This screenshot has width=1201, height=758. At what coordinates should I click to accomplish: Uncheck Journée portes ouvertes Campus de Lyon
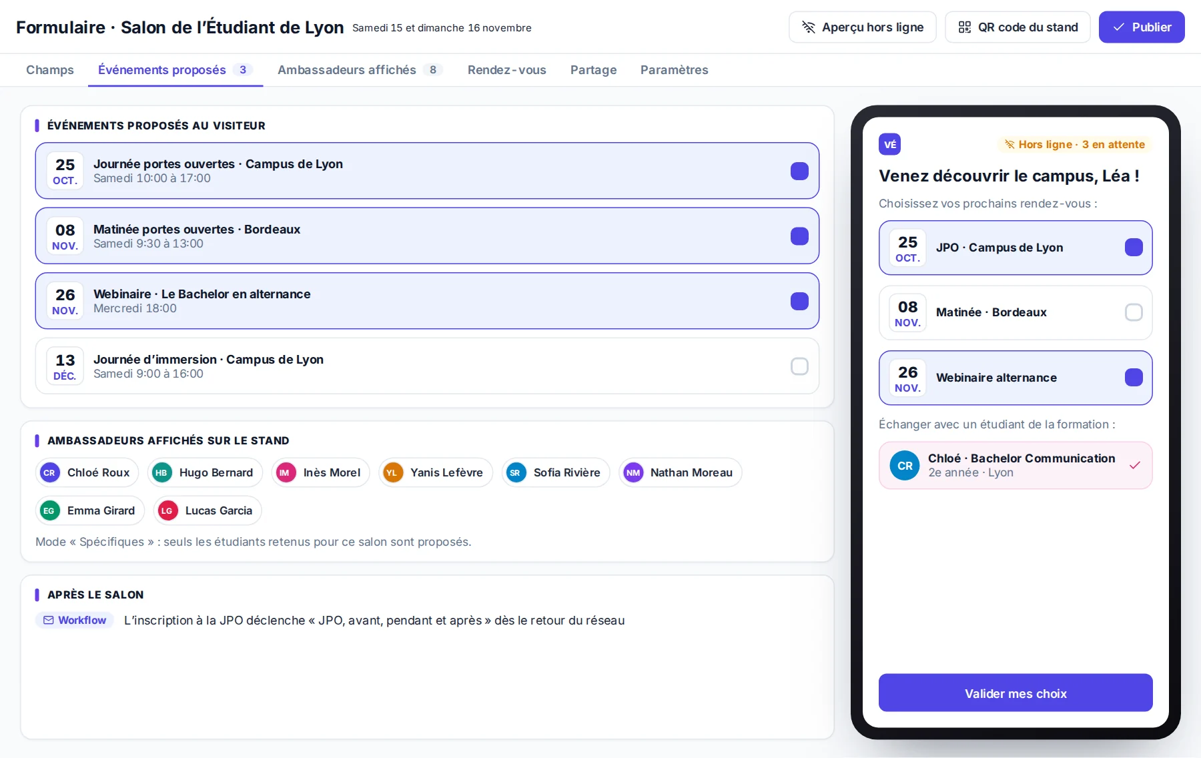tap(799, 171)
